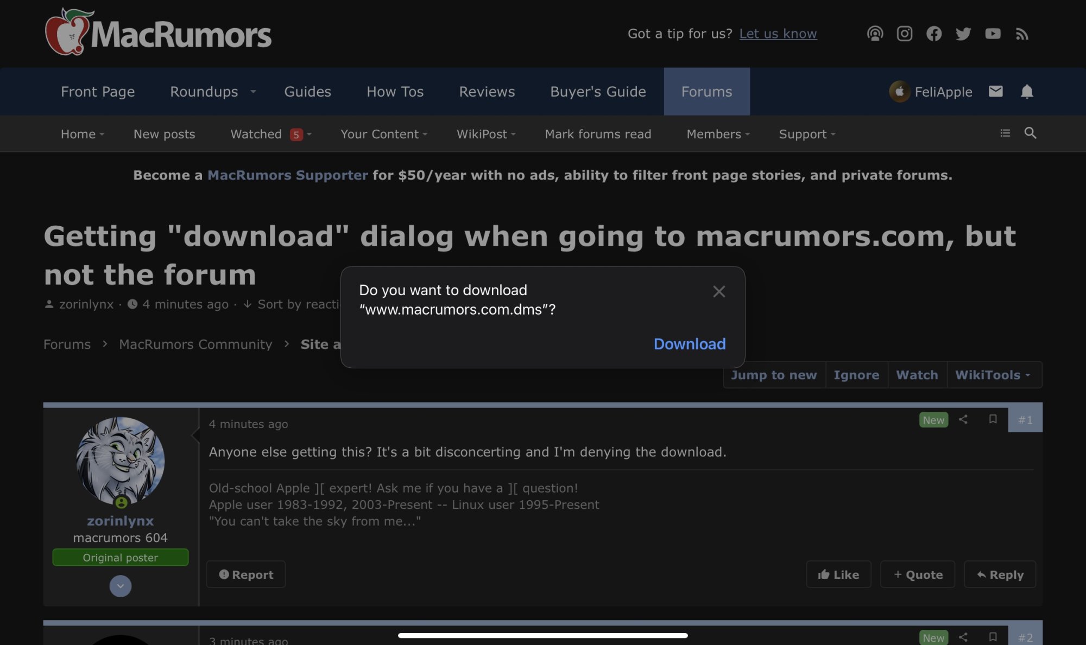Report zorinlynx's post
The height and width of the screenshot is (645, 1086).
click(245, 574)
